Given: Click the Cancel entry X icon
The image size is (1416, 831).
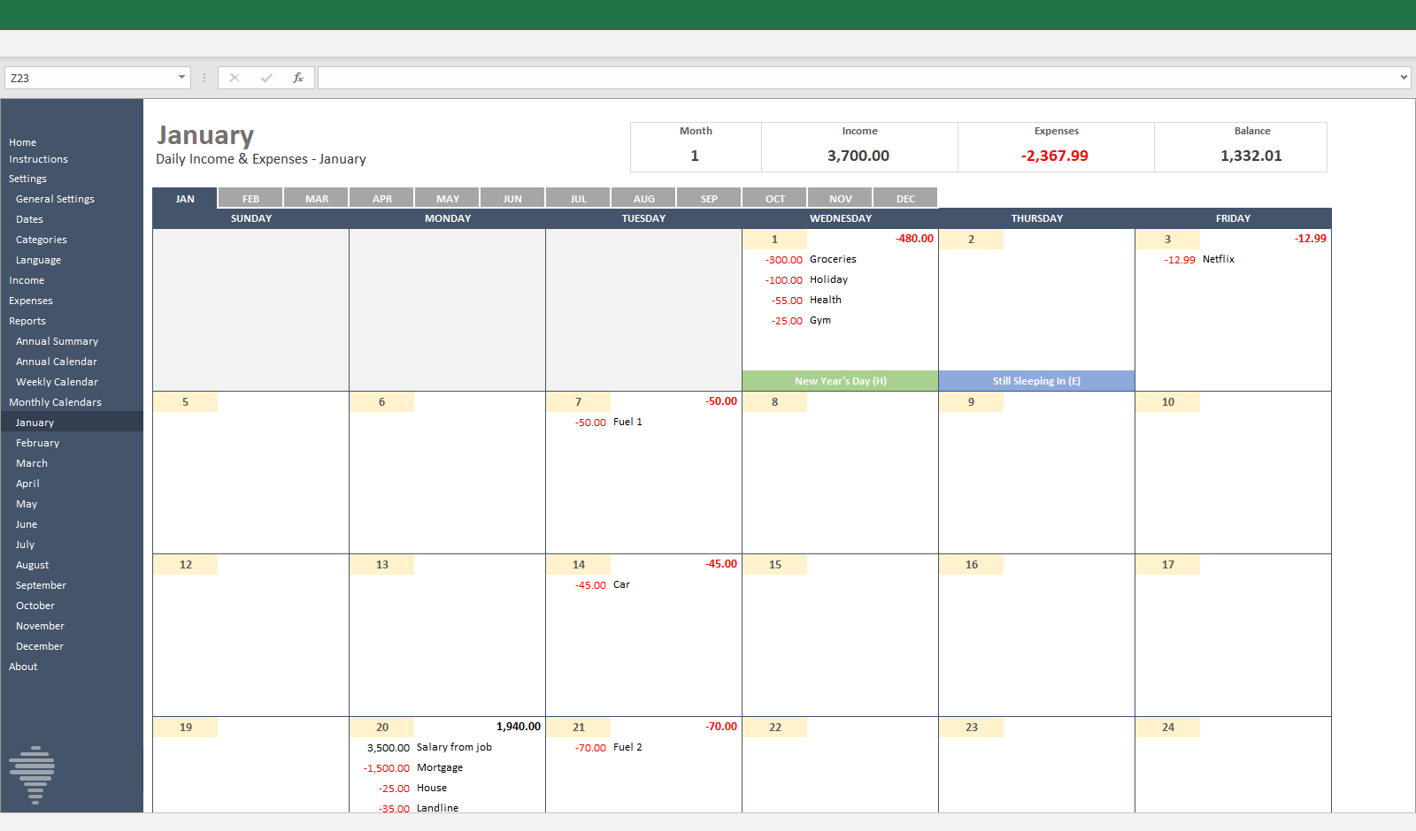Looking at the screenshot, I should pos(235,78).
